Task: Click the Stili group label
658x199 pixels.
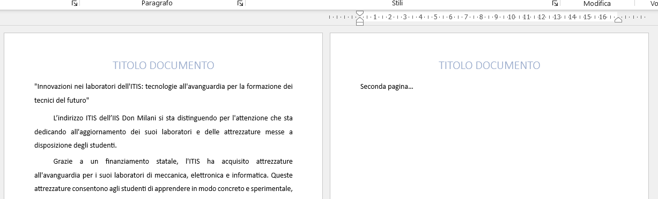Action: coord(397,4)
